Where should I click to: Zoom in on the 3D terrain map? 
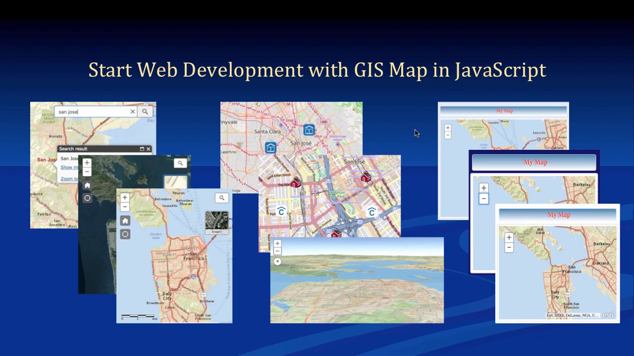point(277,243)
